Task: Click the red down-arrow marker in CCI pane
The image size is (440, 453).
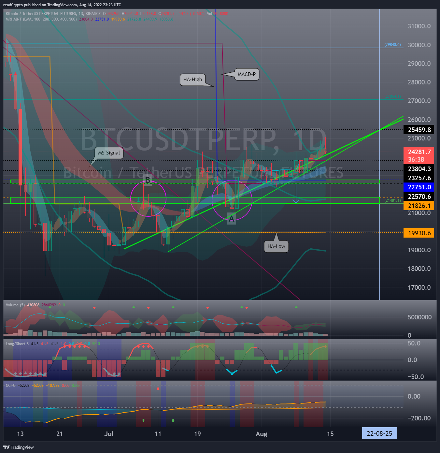Action: click(x=158, y=389)
